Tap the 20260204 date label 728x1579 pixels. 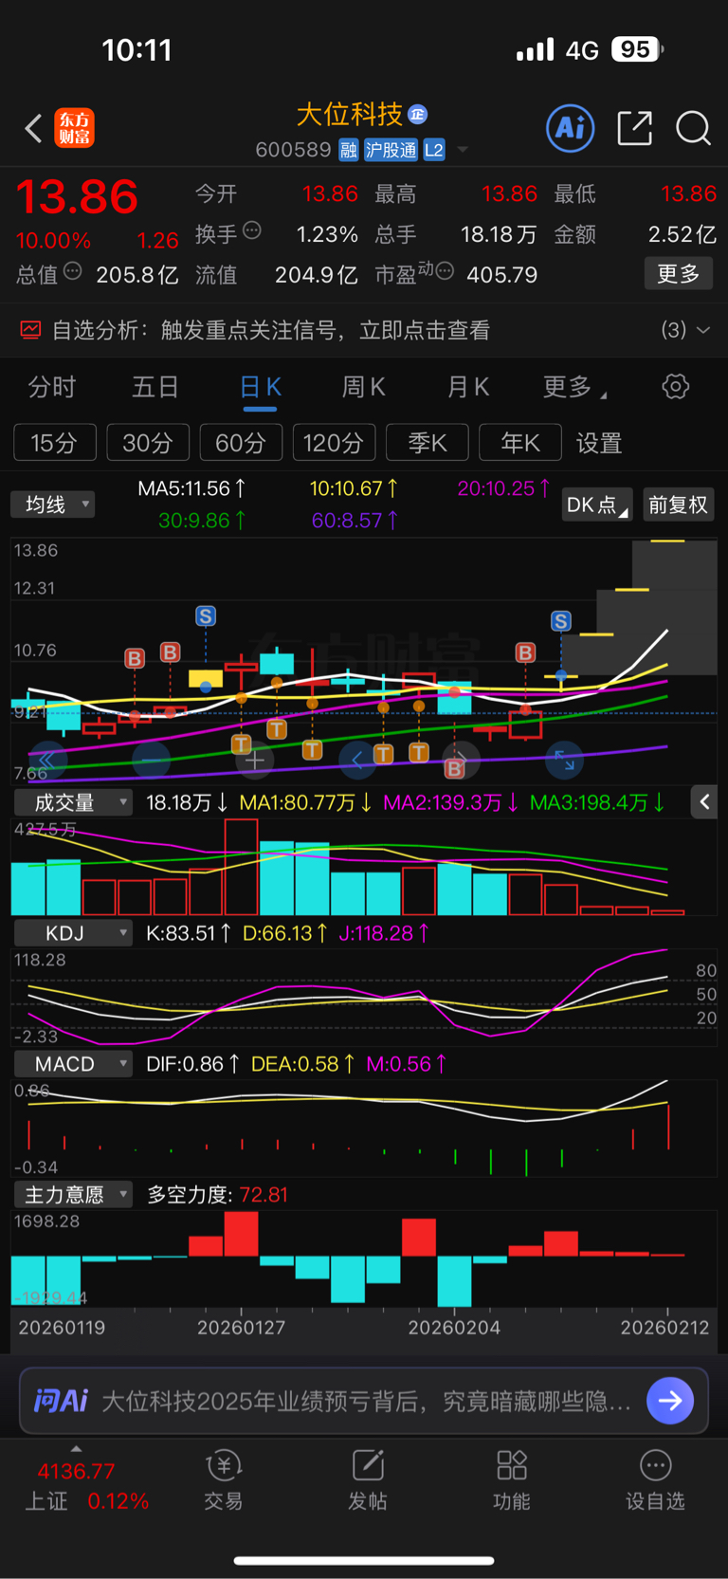(x=454, y=1328)
